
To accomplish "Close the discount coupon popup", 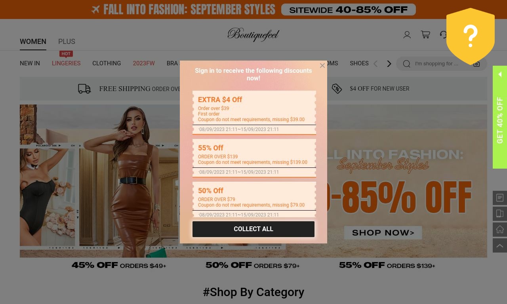I will [x=322, y=66].
